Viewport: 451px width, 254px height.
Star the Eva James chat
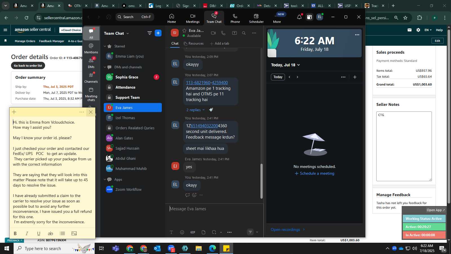[x=184, y=30]
